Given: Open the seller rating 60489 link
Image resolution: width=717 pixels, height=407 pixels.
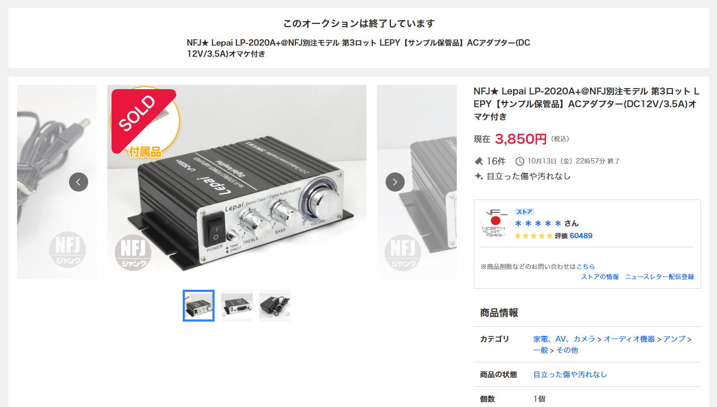Looking at the screenshot, I should coord(581,236).
